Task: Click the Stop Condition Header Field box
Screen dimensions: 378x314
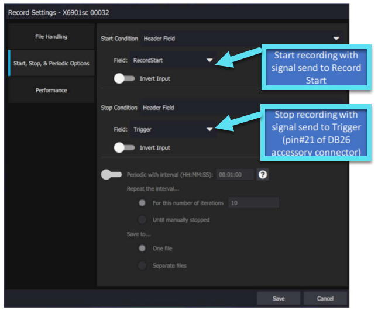Action: 199,108
